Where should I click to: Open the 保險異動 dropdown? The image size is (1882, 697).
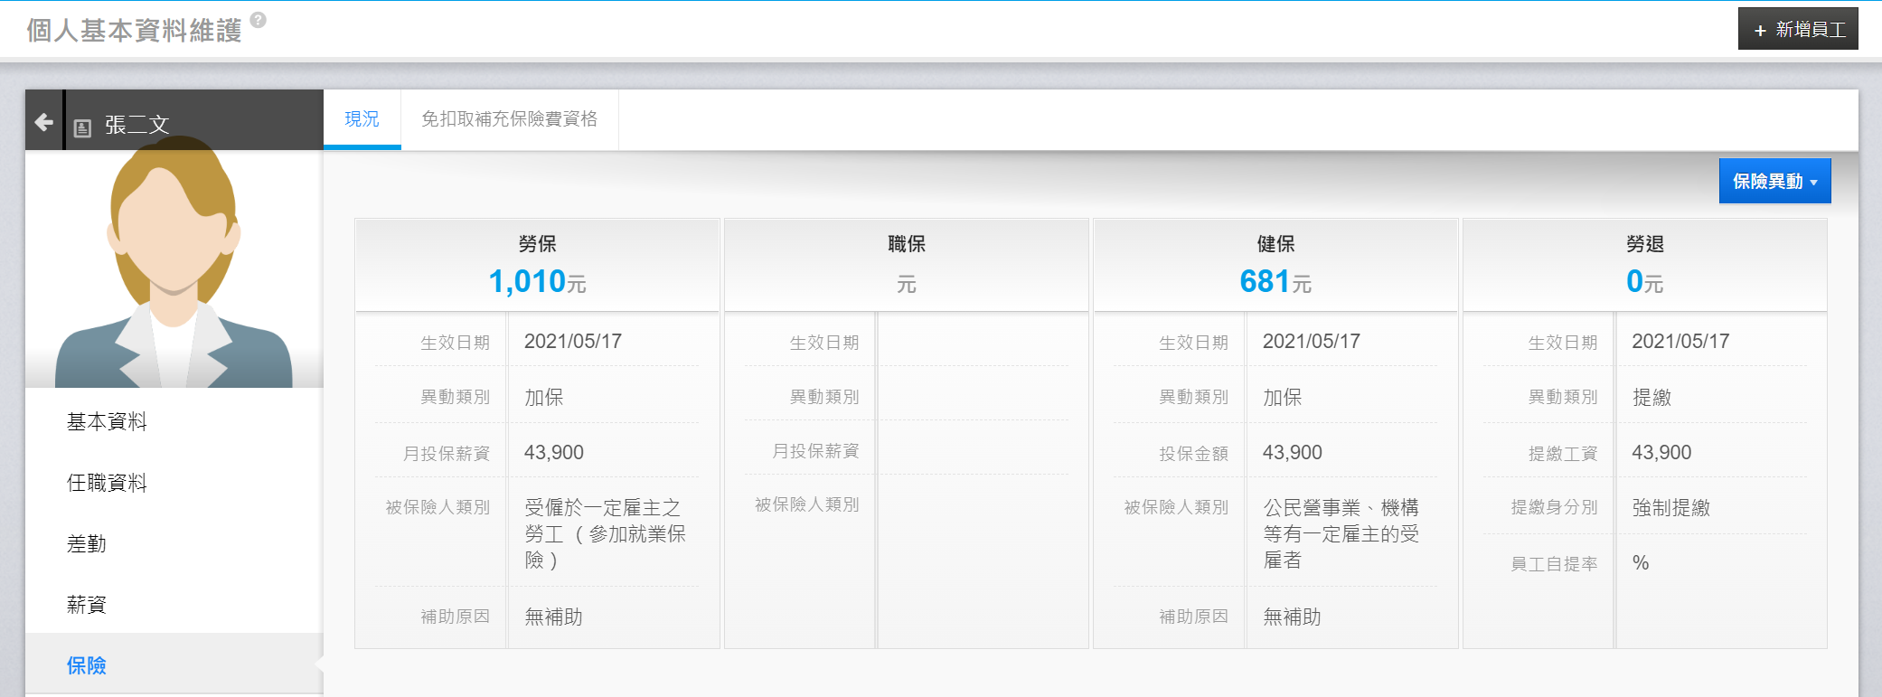1774,182
